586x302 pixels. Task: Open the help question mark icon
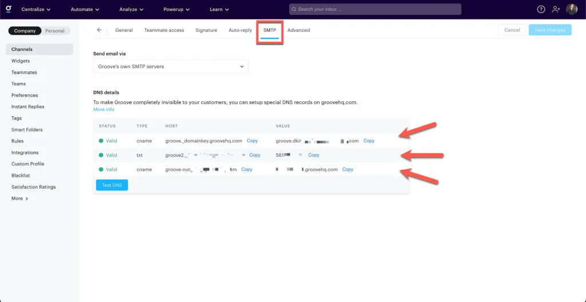541,9
